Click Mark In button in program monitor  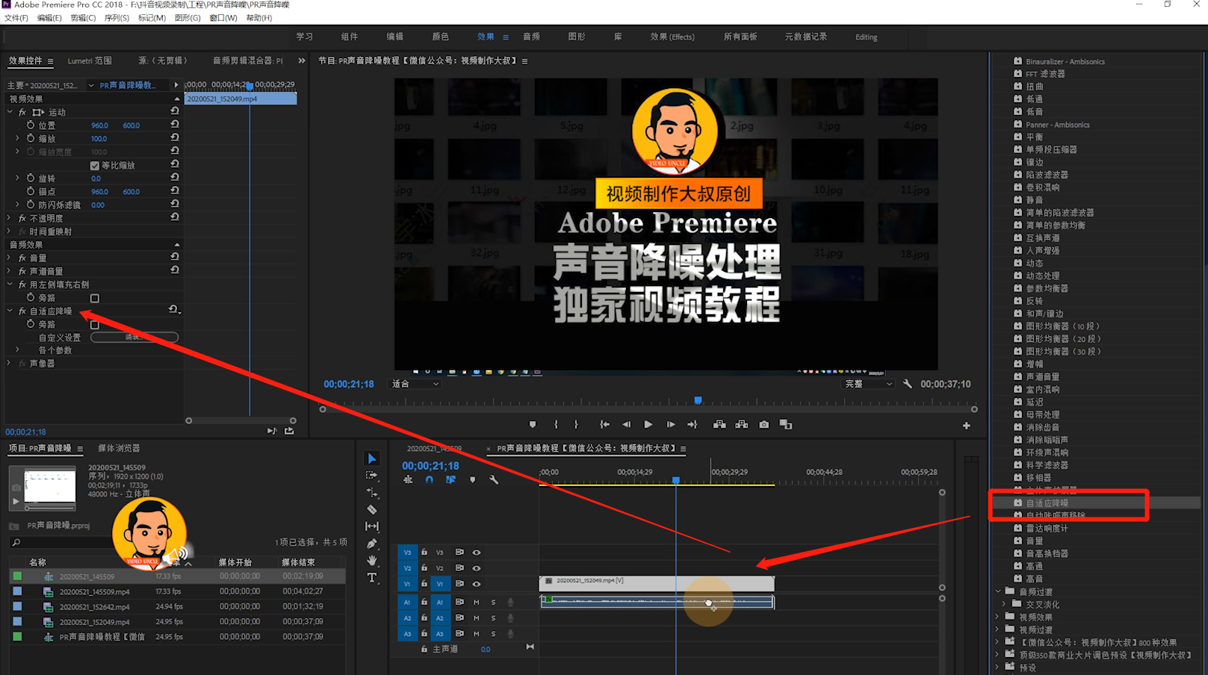[556, 425]
